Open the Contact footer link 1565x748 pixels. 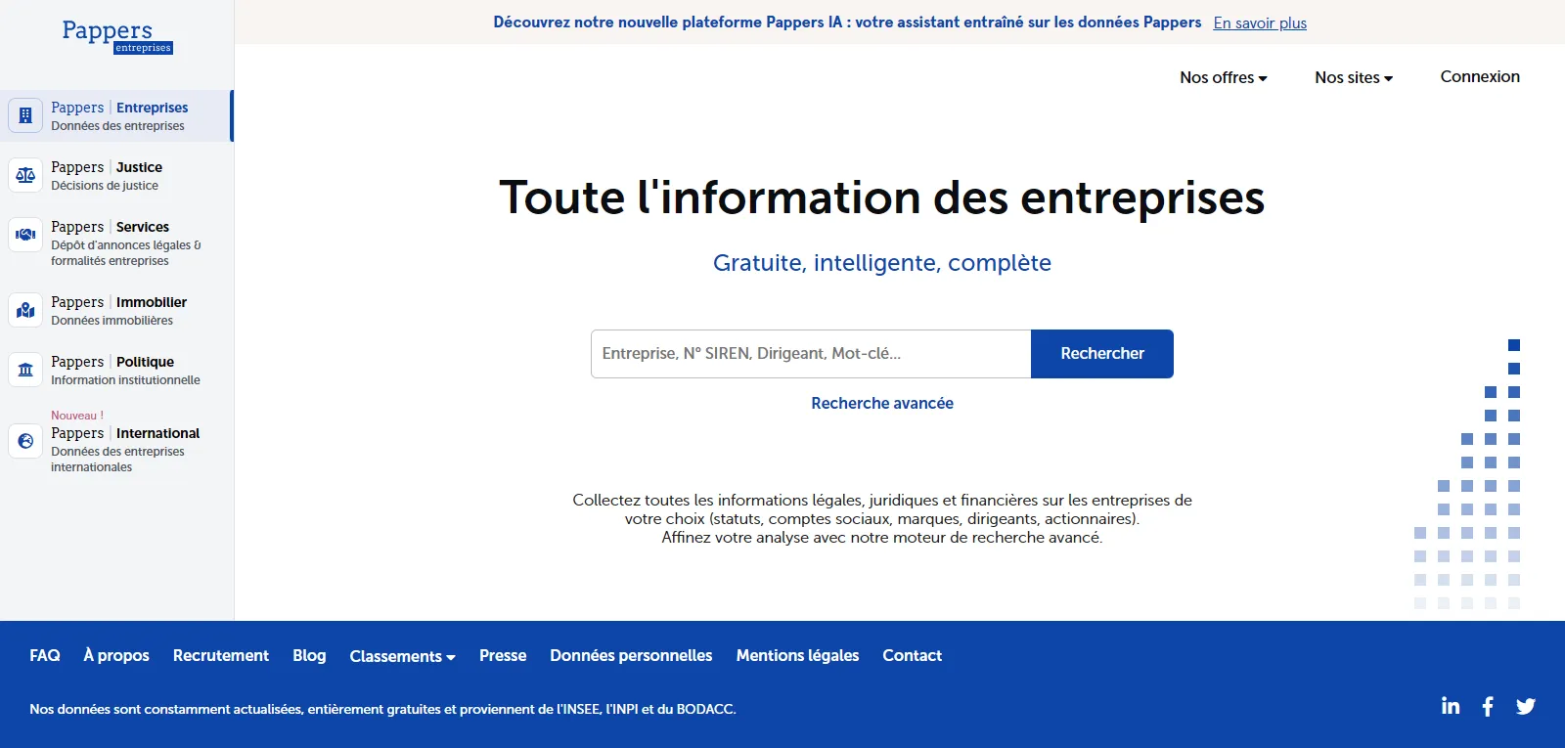tap(912, 655)
